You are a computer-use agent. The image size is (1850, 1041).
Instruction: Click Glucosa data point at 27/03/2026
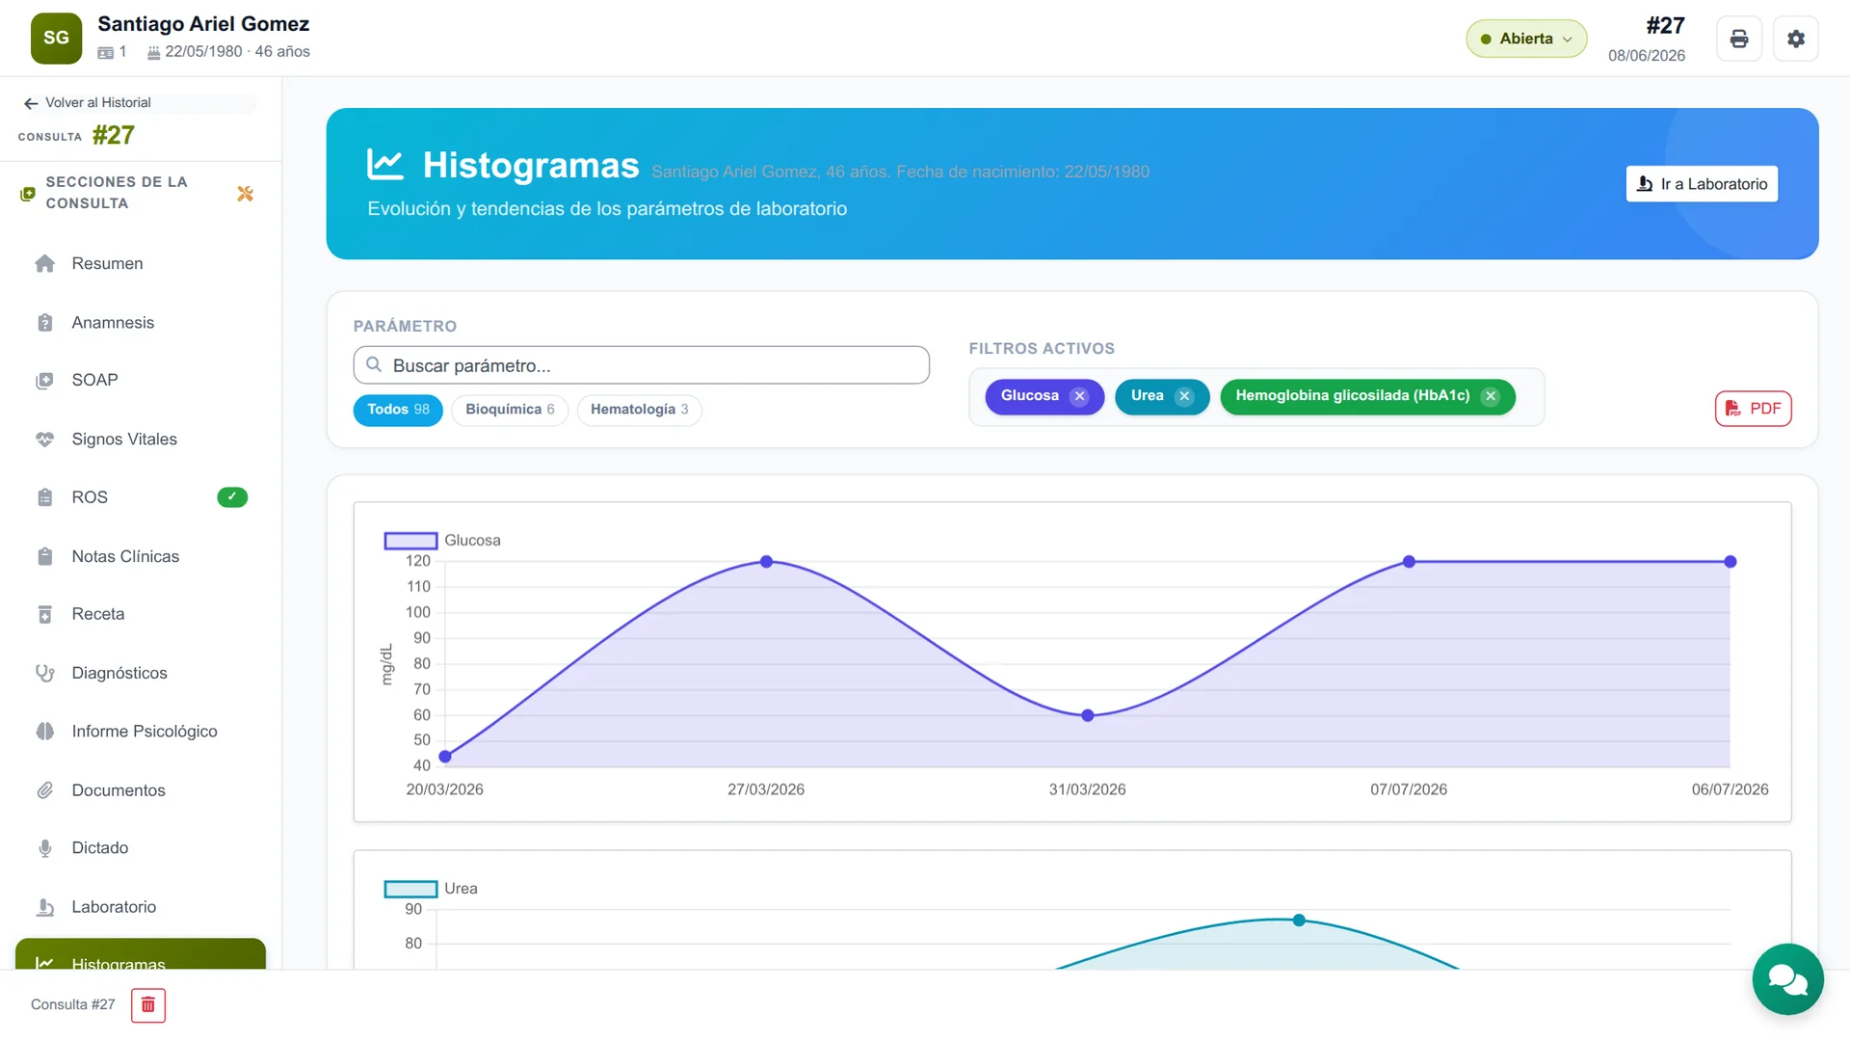[x=766, y=561]
